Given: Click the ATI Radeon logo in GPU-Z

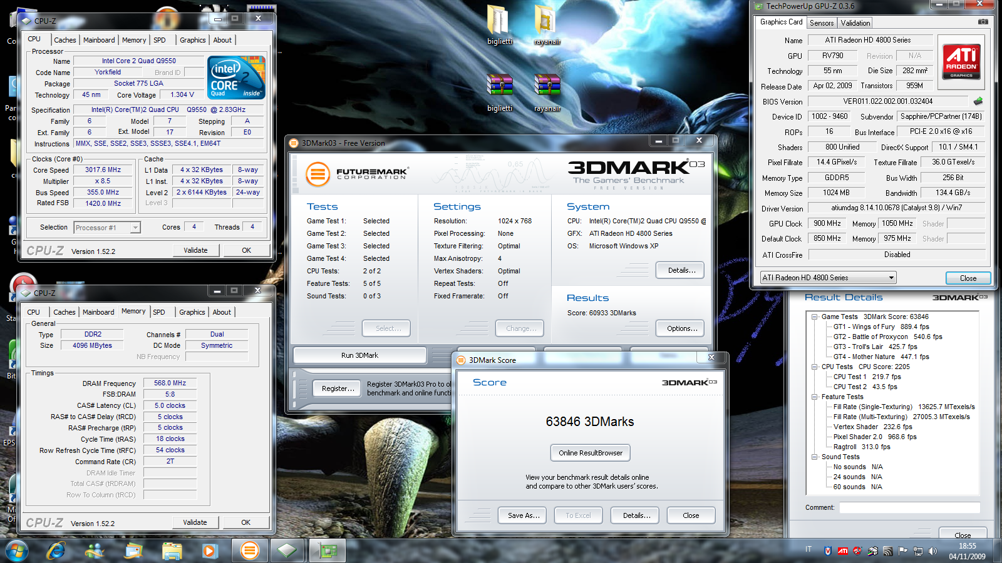Looking at the screenshot, I should 961,61.
